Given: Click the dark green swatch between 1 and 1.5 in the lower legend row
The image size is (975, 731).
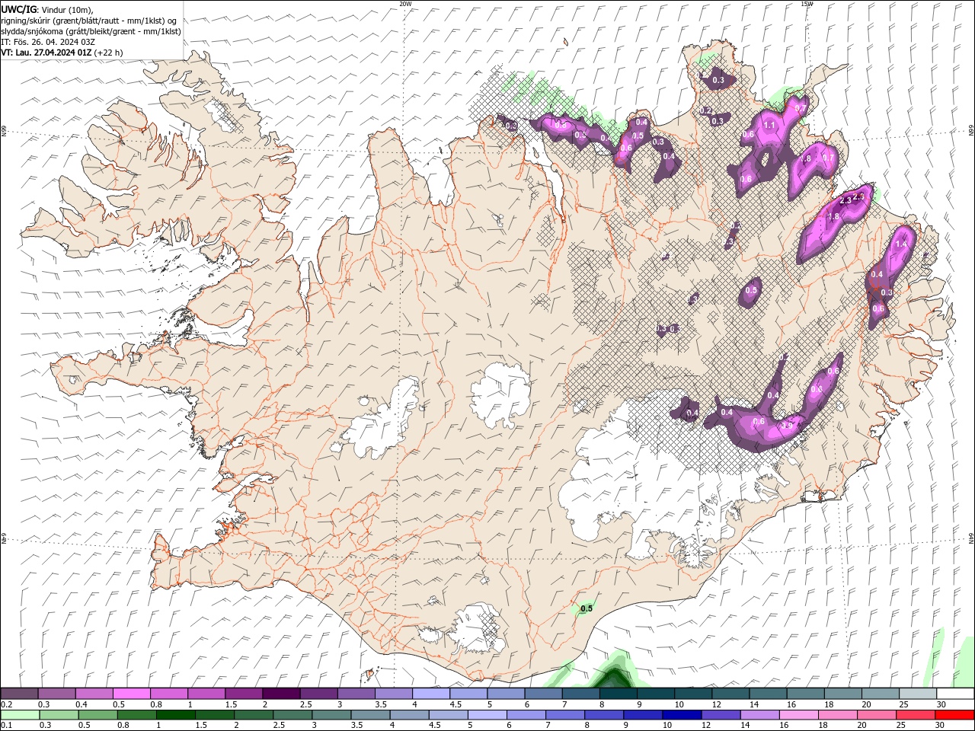Looking at the screenshot, I should click(177, 715).
